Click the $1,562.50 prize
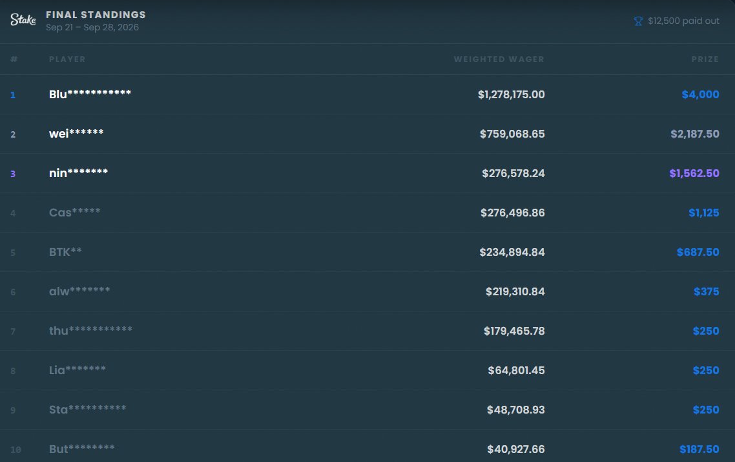 [x=694, y=173]
